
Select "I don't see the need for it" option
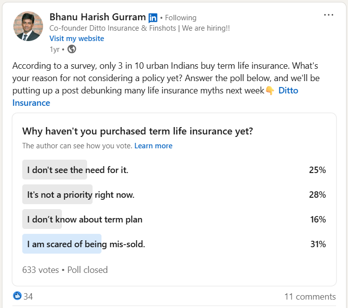pyautogui.click(x=78, y=170)
